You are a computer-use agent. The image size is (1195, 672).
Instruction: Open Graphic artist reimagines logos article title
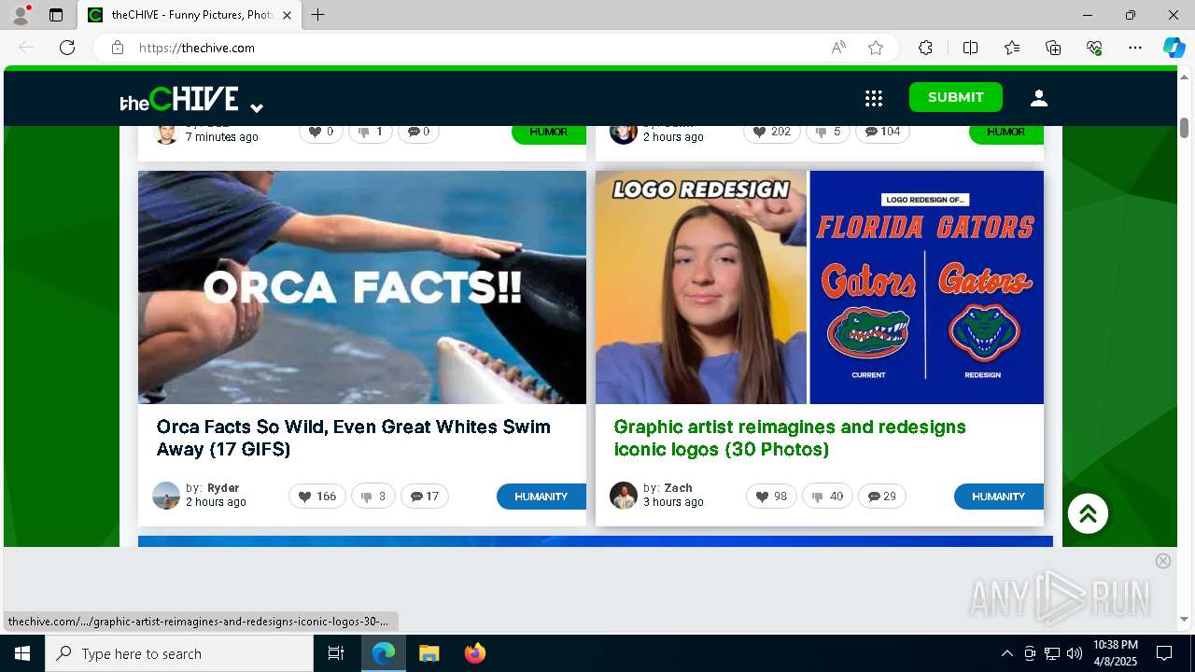(x=790, y=438)
